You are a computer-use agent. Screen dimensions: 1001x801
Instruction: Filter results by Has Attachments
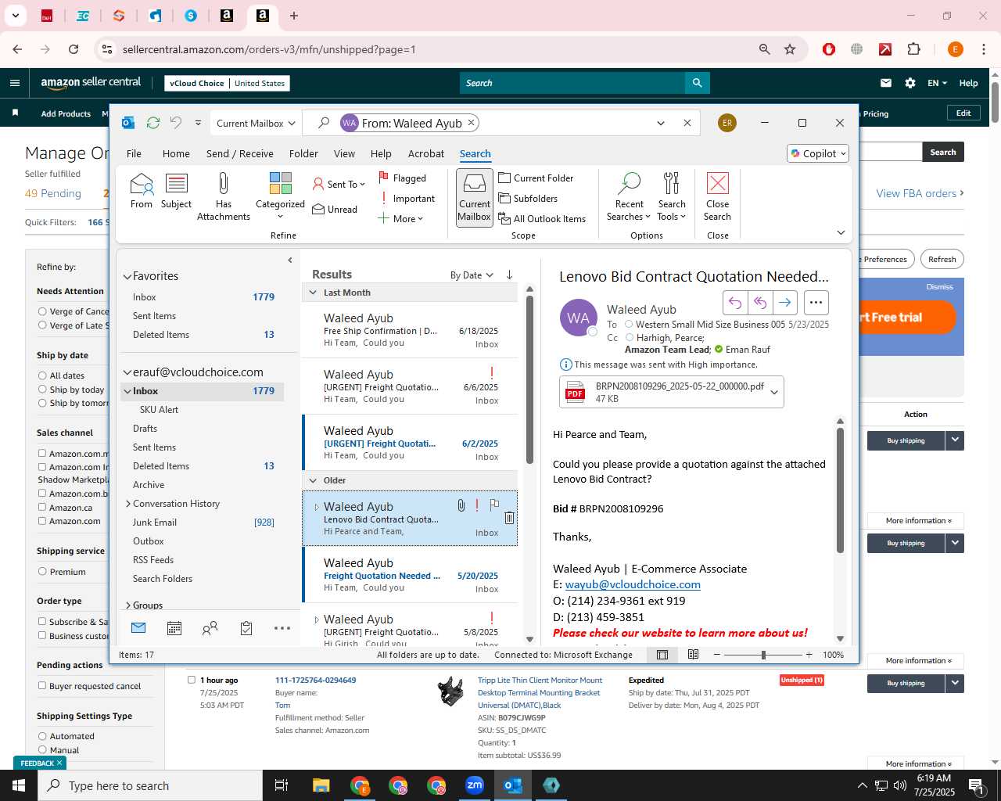[223, 196]
